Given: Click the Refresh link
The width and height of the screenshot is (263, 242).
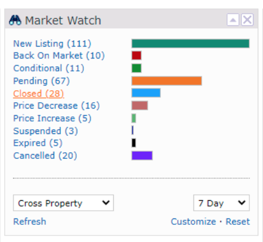Looking at the screenshot, I should coord(29,221).
